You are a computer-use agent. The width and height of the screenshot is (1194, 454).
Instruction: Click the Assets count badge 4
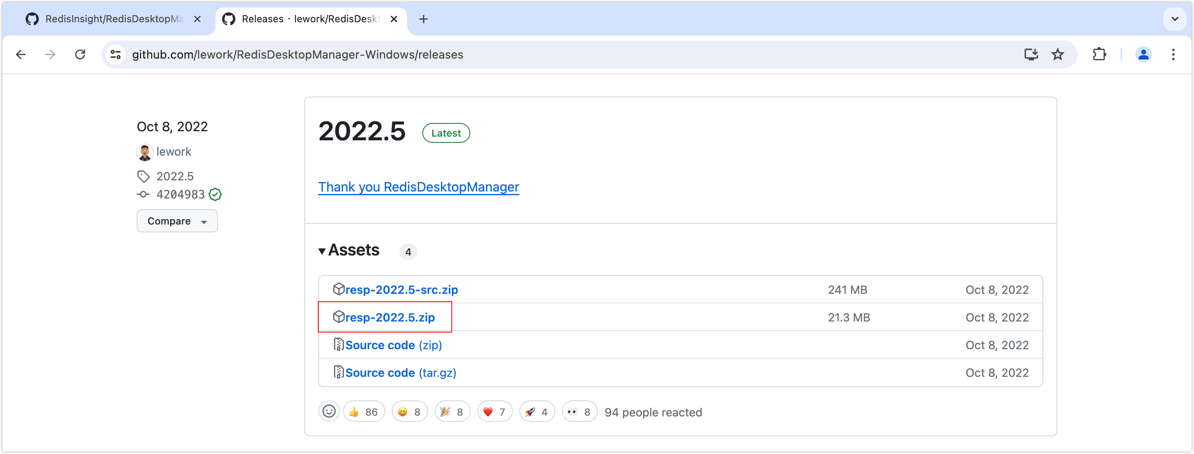[408, 251]
